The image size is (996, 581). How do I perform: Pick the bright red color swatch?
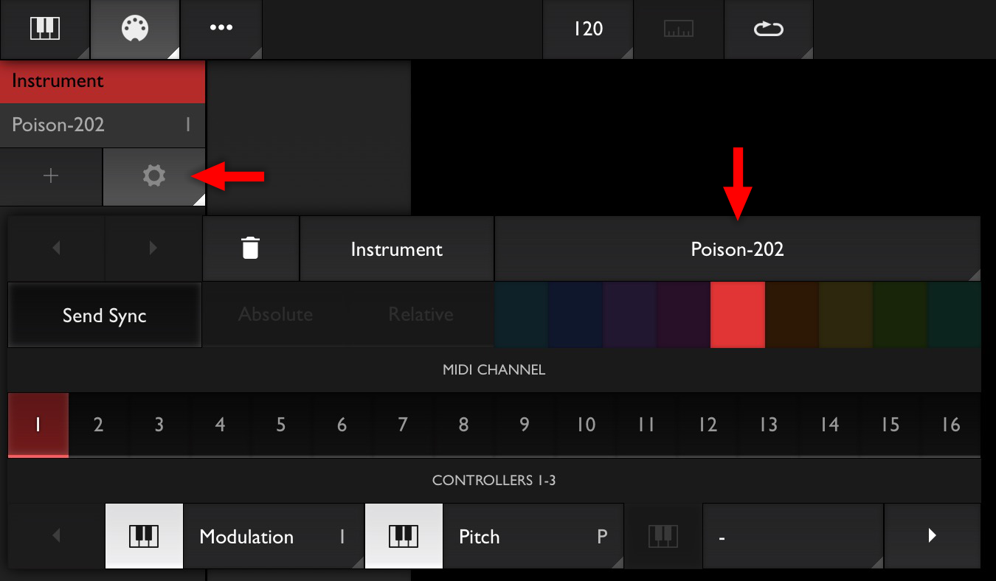coord(738,315)
